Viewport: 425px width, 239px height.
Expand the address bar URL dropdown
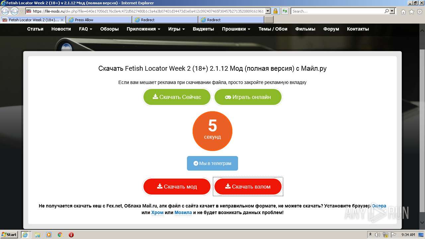268,11
